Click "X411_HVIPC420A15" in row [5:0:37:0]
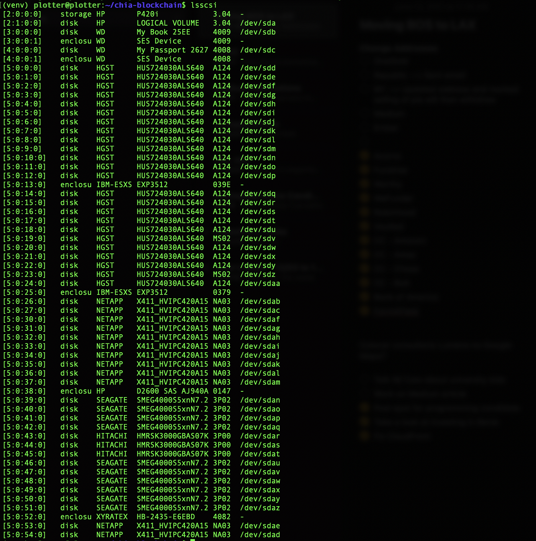 tap(172, 382)
